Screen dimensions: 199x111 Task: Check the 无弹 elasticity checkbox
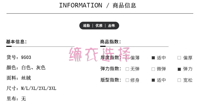coord(127,69)
